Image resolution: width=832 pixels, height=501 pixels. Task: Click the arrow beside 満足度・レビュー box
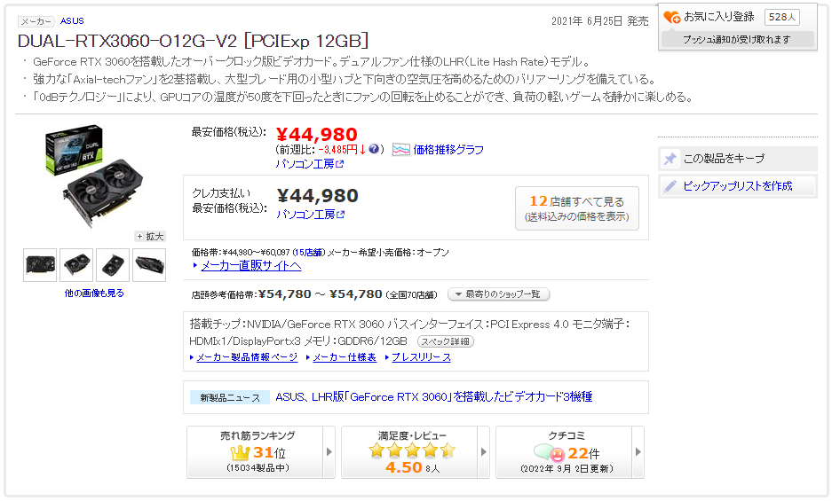click(x=483, y=452)
